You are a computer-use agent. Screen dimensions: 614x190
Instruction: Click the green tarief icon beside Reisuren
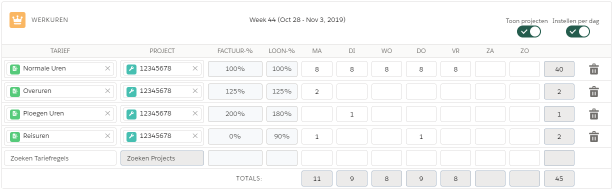tap(15, 136)
